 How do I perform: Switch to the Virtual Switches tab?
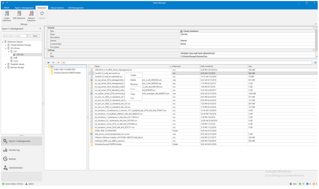click(x=57, y=8)
